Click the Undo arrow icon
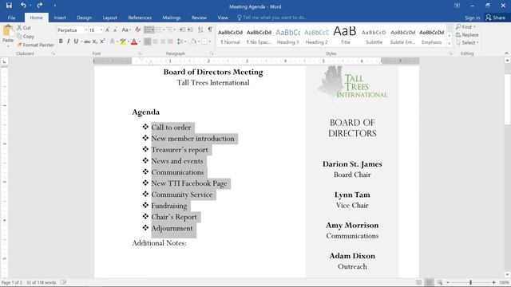The height and width of the screenshot is (287, 511). (23, 6)
